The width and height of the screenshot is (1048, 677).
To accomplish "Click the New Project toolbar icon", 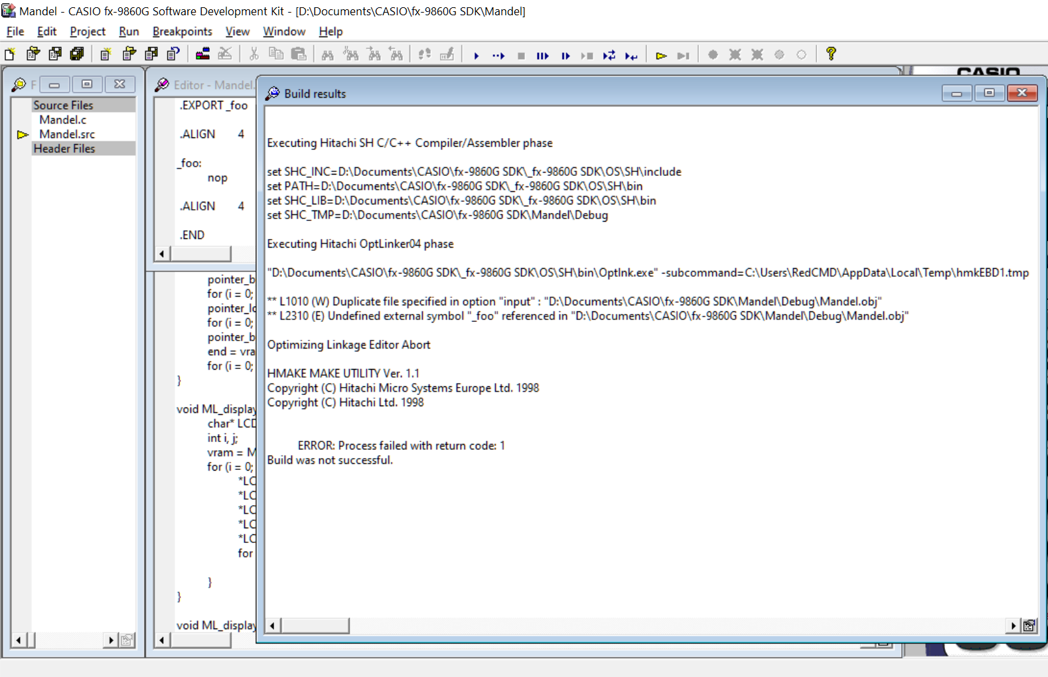I will coord(106,54).
